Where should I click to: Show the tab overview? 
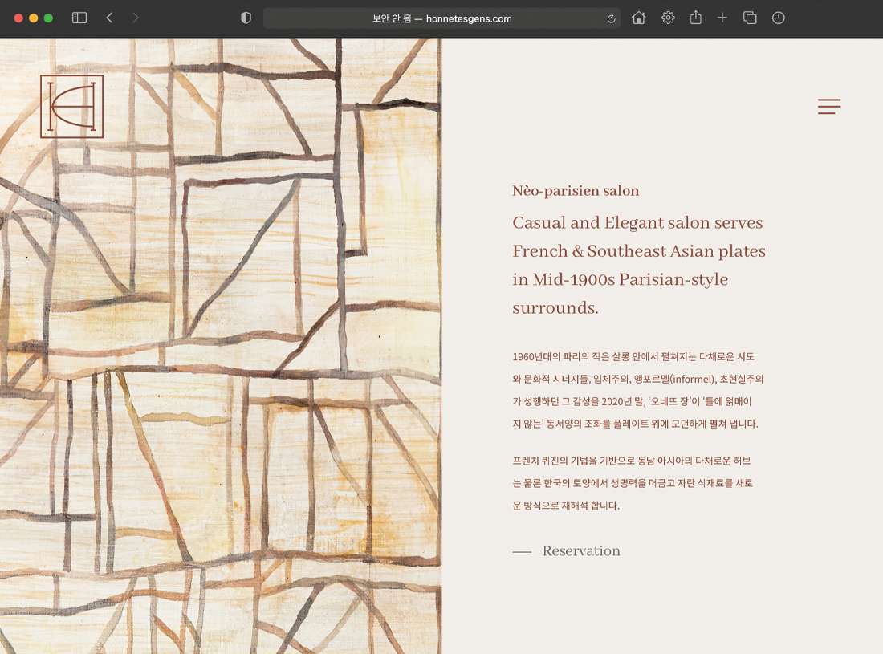click(x=750, y=18)
